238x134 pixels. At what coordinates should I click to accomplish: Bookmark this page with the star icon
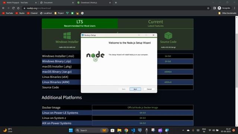pos(208,8)
